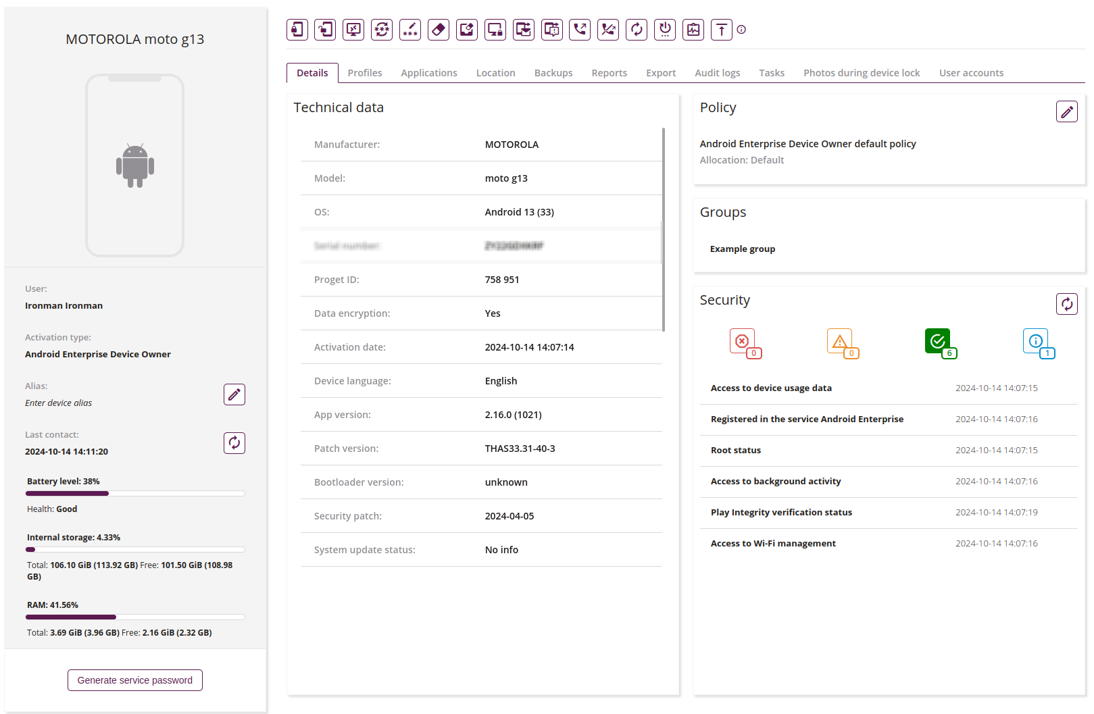
Task: Select the Details tab
Action: [312, 73]
